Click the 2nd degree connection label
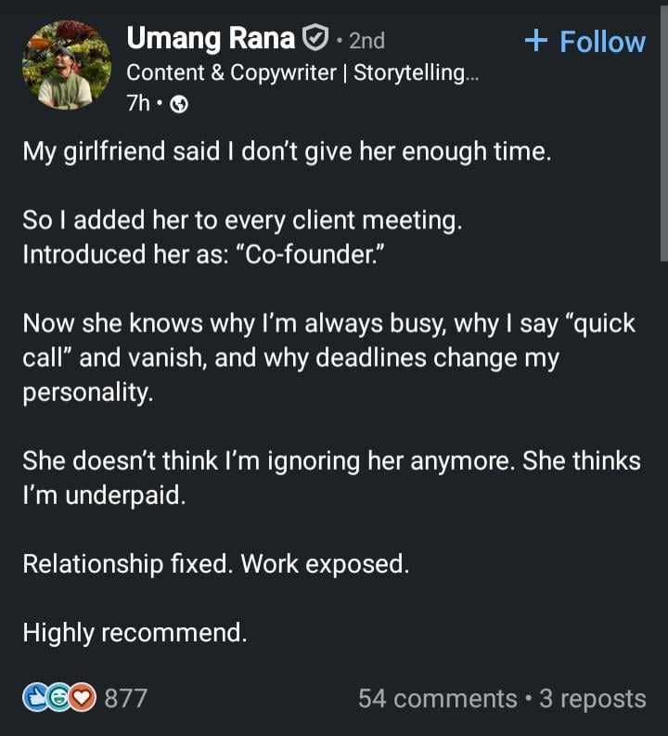Image resolution: width=668 pixels, height=736 pixels. (366, 40)
